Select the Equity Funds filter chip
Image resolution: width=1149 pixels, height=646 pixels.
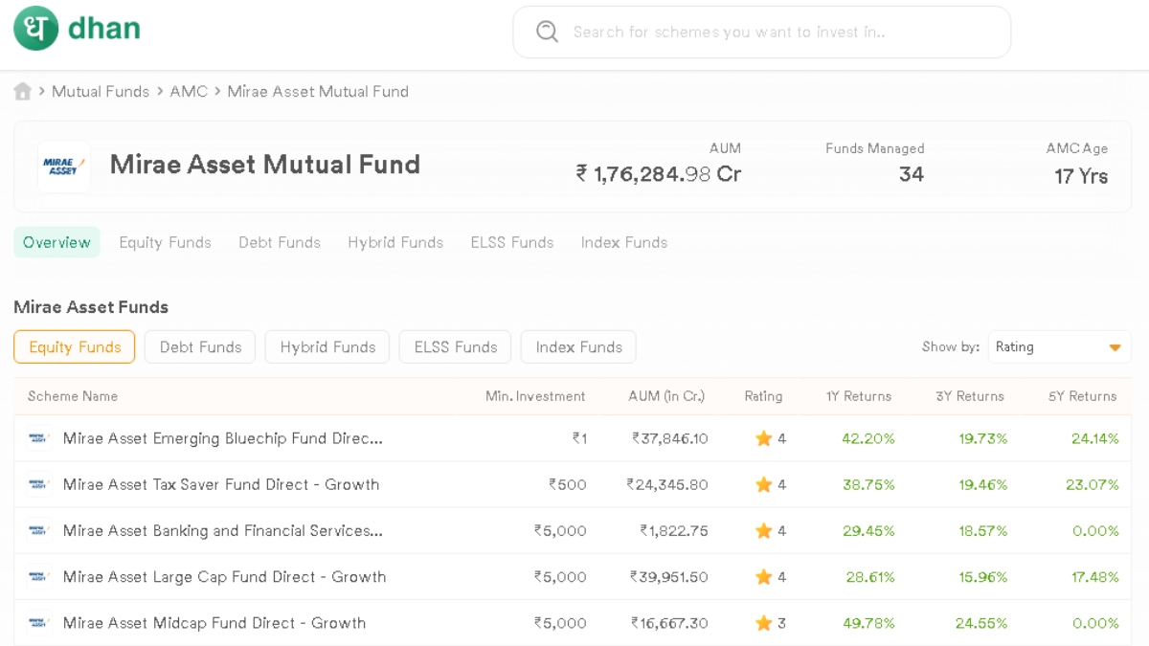tap(75, 347)
